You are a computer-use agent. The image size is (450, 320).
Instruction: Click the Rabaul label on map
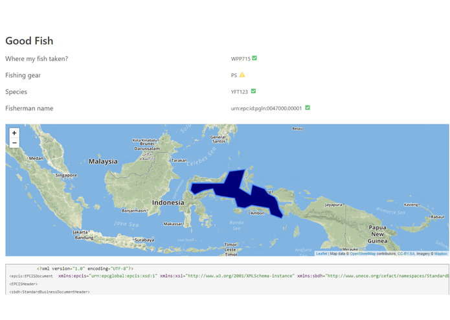pyautogui.click(x=438, y=217)
